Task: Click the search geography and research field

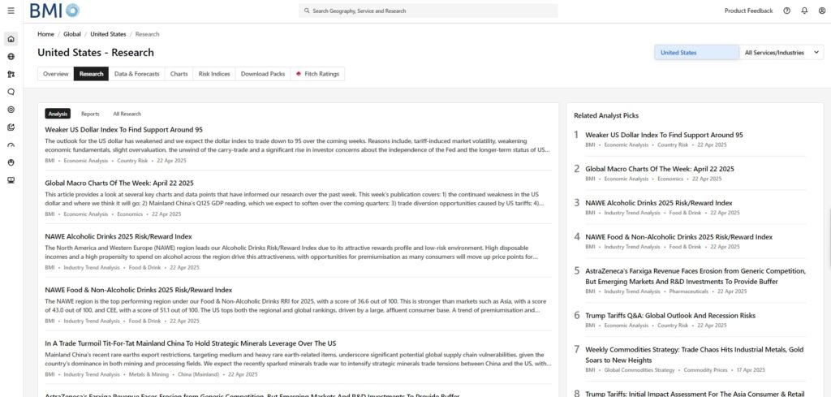Action: [428, 11]
